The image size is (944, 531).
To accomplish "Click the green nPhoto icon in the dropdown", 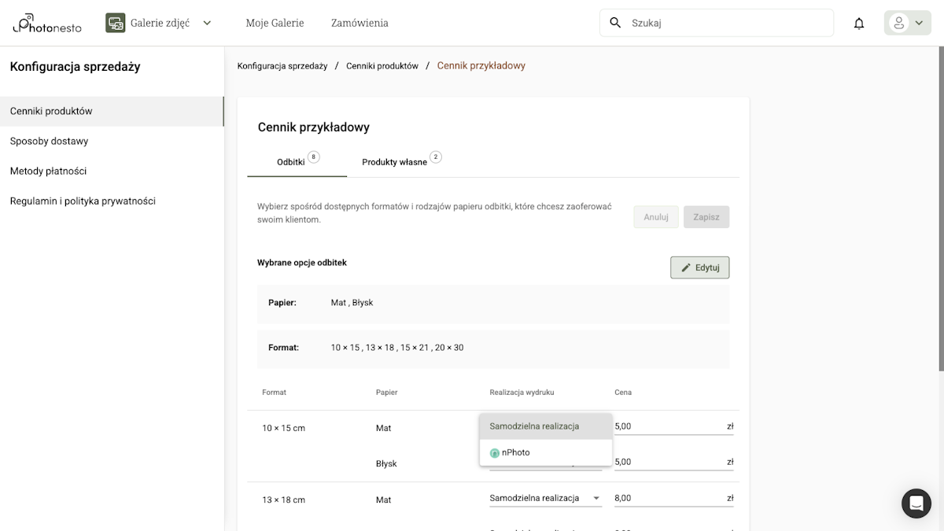I will tap(494, 452).
